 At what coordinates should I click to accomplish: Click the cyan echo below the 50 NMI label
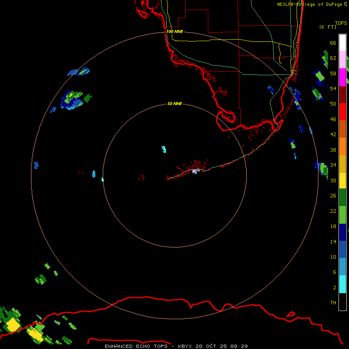click(x=164, y=149)
